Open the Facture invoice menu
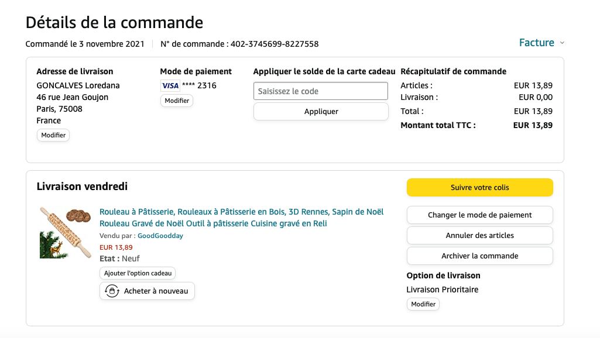Viewport: 600px width, 338px height. pyautogui.click(x=536, y=43)
